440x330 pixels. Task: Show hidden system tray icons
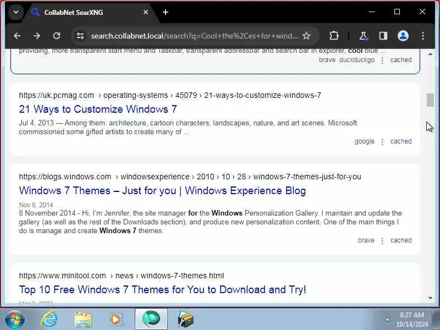click(x=388, y=320)
